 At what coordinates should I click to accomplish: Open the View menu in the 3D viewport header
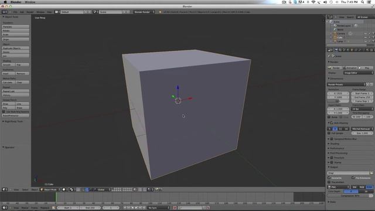16,189
